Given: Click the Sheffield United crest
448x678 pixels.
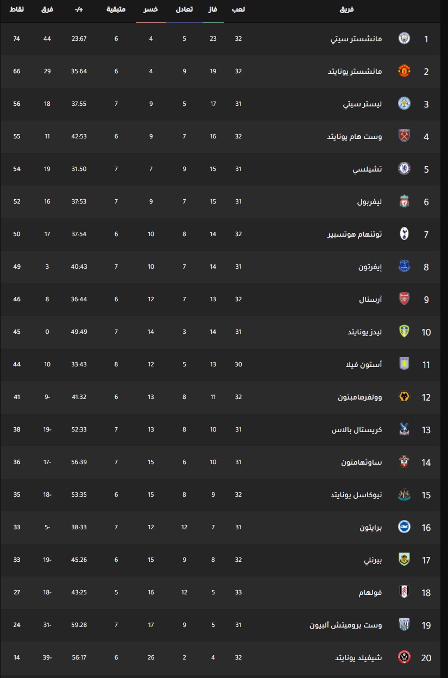Looking at the screenshot, I should tap(404, 657).
